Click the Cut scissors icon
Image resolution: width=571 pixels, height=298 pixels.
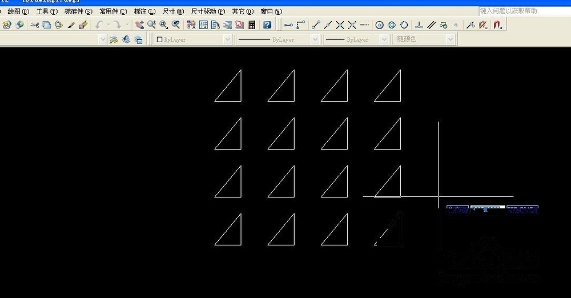tap(35, 25)
